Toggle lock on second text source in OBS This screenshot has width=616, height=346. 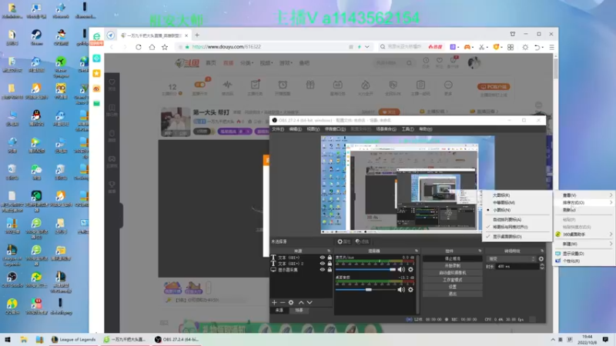pyautogui.click(x=330, y=264)
